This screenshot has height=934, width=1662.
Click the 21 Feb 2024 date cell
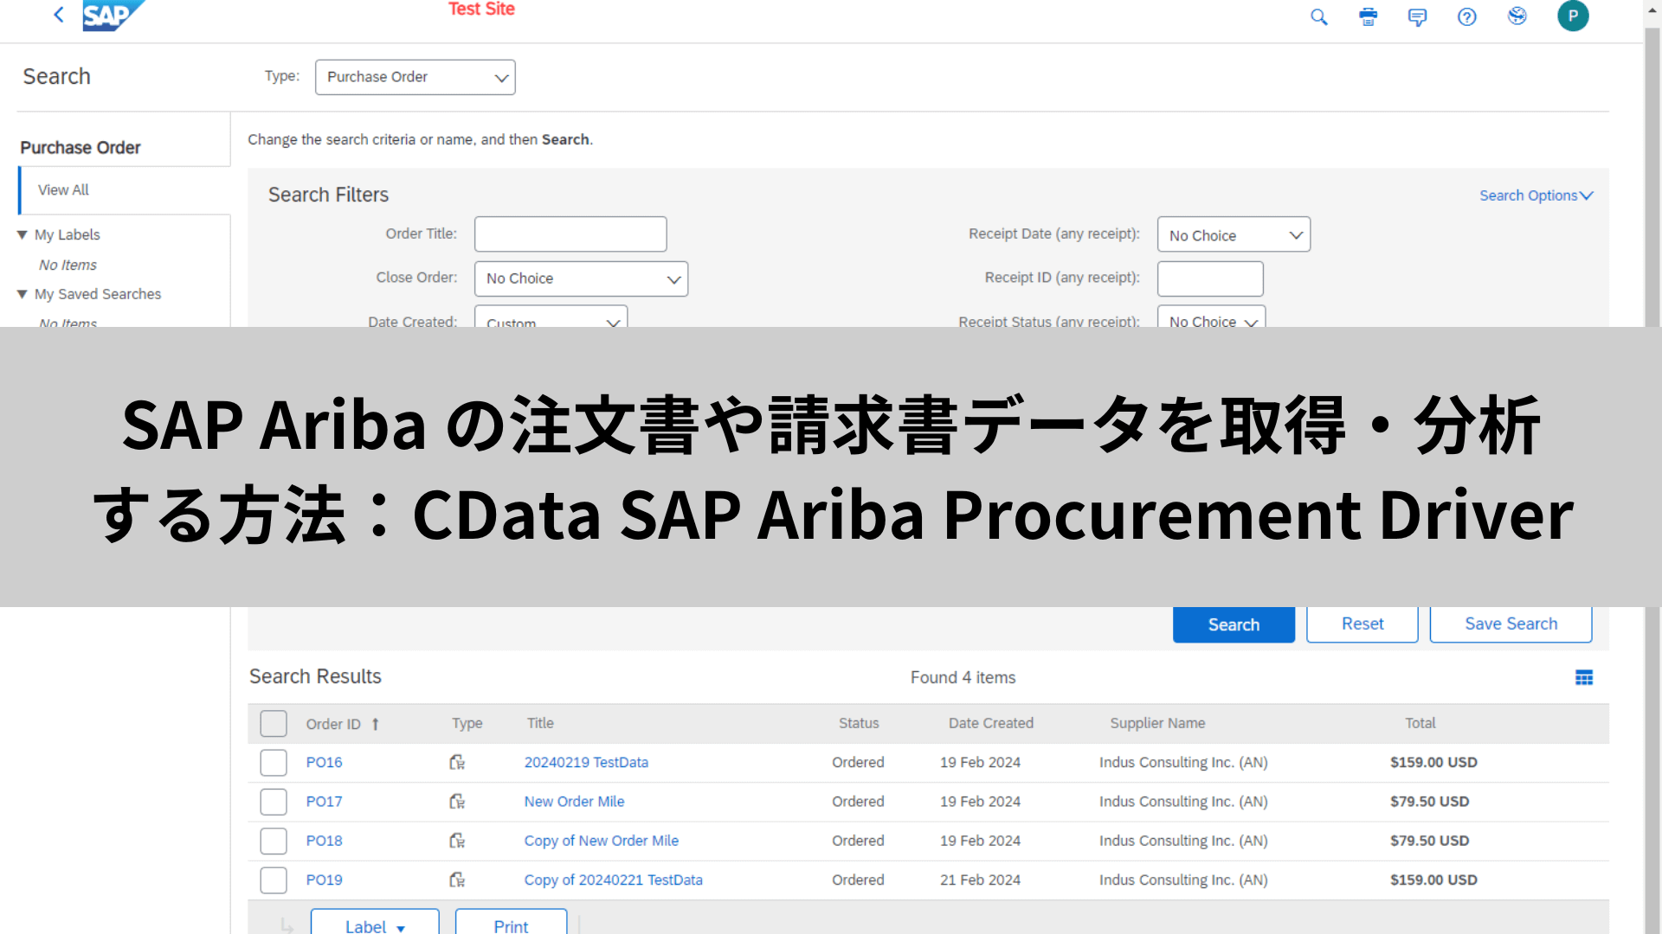coord(980,880)
